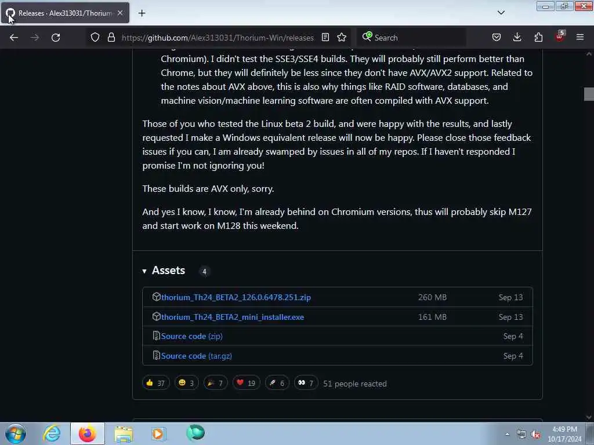Viewport: 594px width, 445px height.
Task: Toggle the thumbs up reaction (37)
Action: pos(155,383)
